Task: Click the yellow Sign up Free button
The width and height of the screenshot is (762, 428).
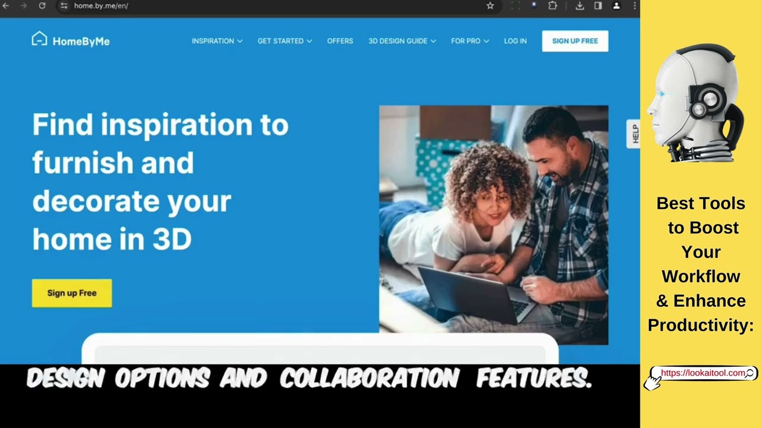Action: (72, 293)
